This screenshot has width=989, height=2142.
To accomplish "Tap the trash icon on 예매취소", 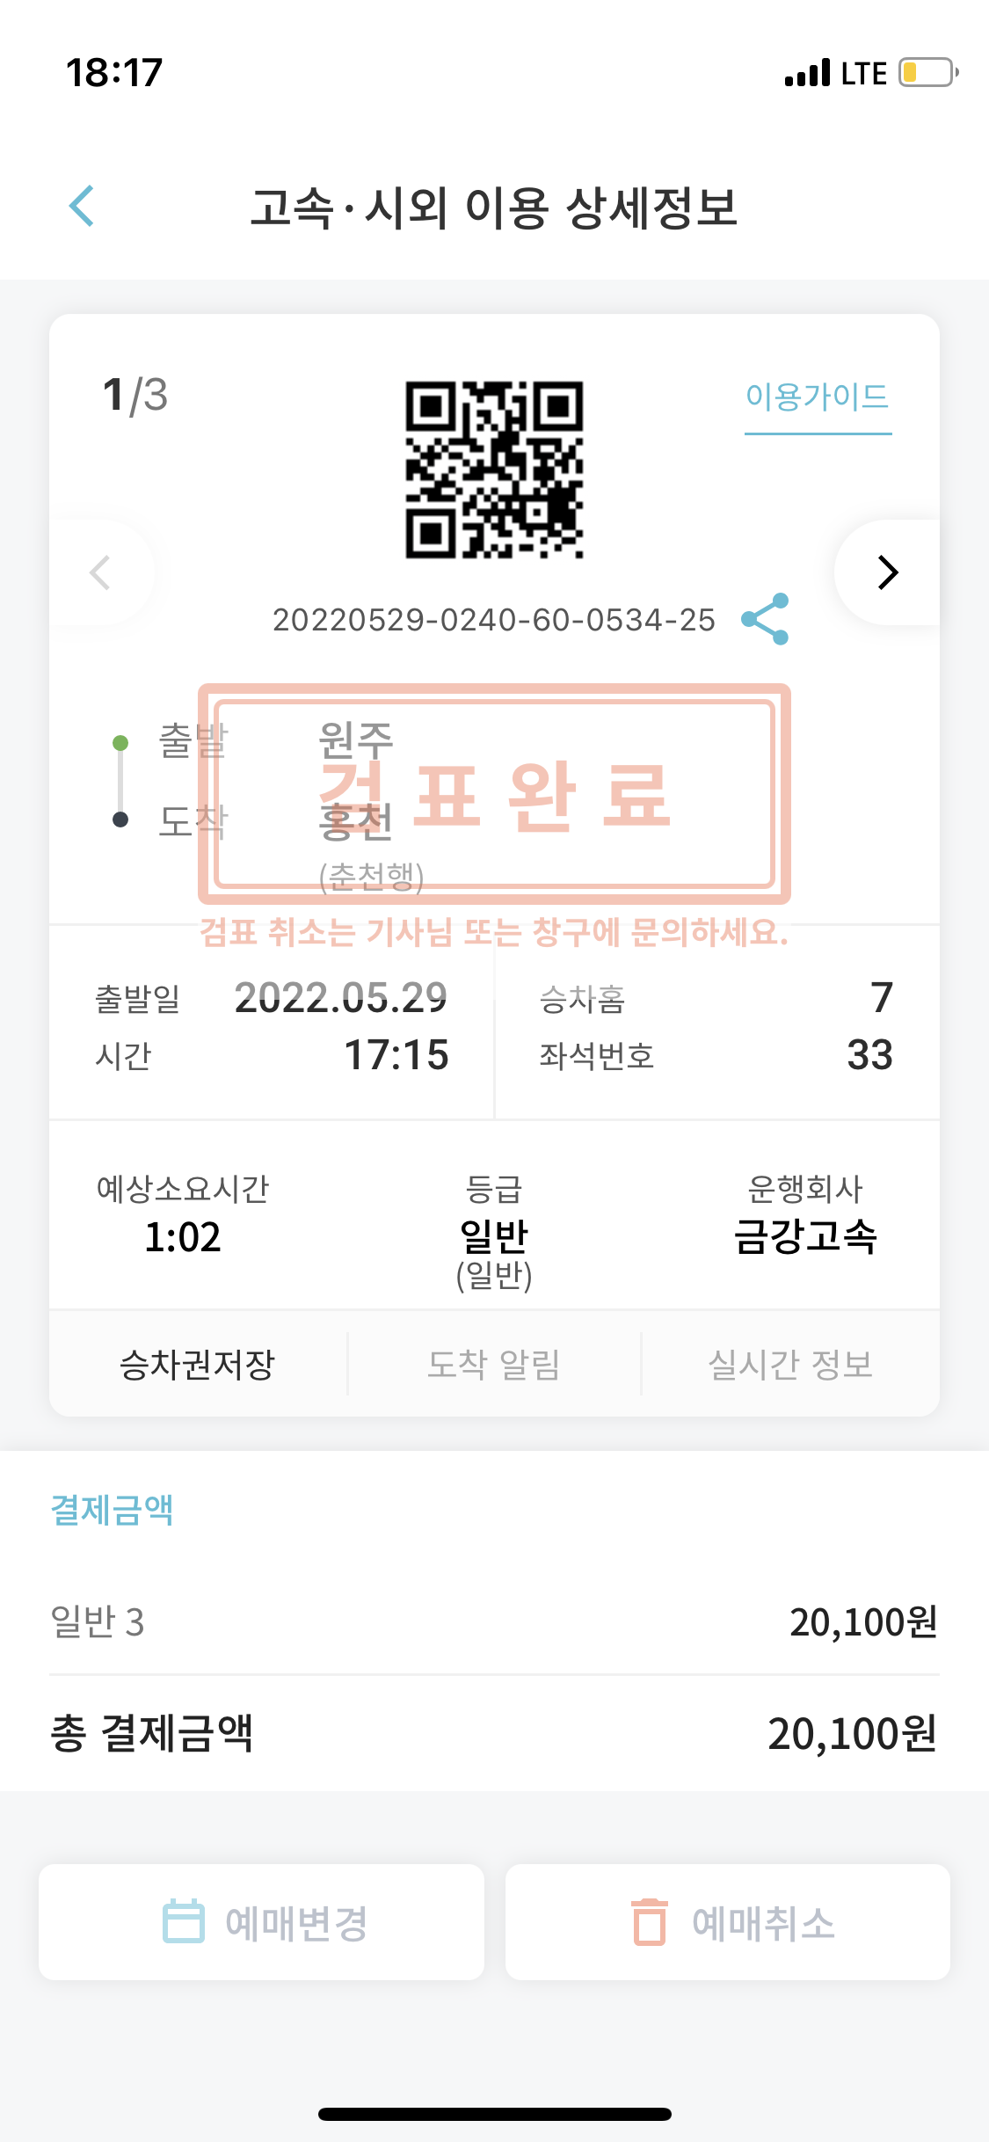I will [650, 1921].
